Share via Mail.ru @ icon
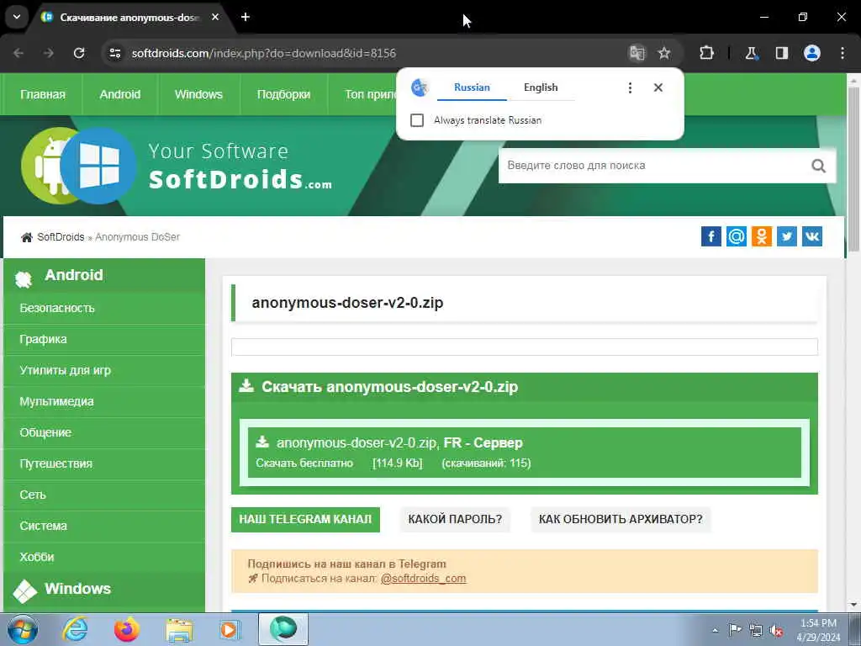Screen dimensions: 861x646 coord(737,236)
